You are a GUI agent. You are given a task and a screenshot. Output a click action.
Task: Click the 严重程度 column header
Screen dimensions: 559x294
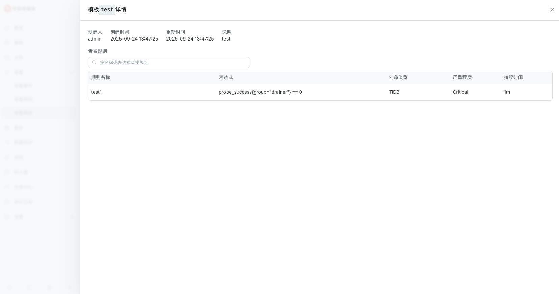tap(462, 77)
